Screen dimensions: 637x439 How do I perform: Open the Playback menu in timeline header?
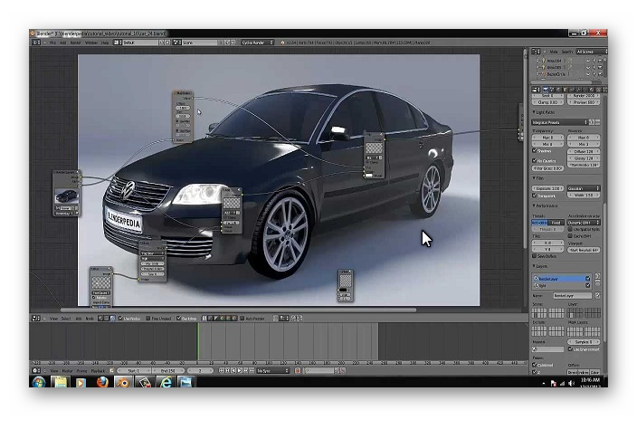tap(98, 370)
